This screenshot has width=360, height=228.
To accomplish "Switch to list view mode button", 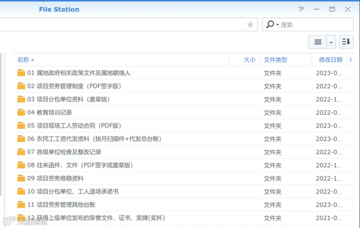I will point(318,42).
